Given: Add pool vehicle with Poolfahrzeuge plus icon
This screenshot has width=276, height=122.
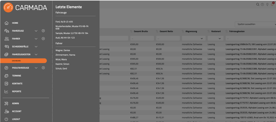Looking at the screenshot, I should 43,68.
